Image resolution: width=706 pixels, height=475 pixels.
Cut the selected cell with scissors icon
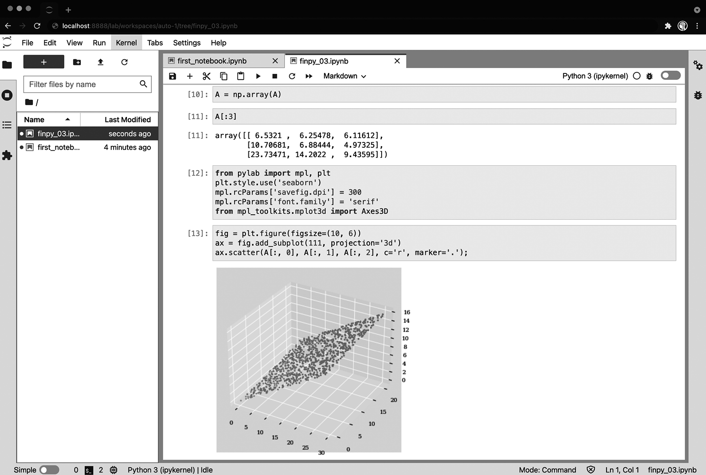[206, 76]
